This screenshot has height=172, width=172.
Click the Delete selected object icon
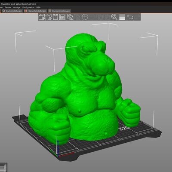49,17
